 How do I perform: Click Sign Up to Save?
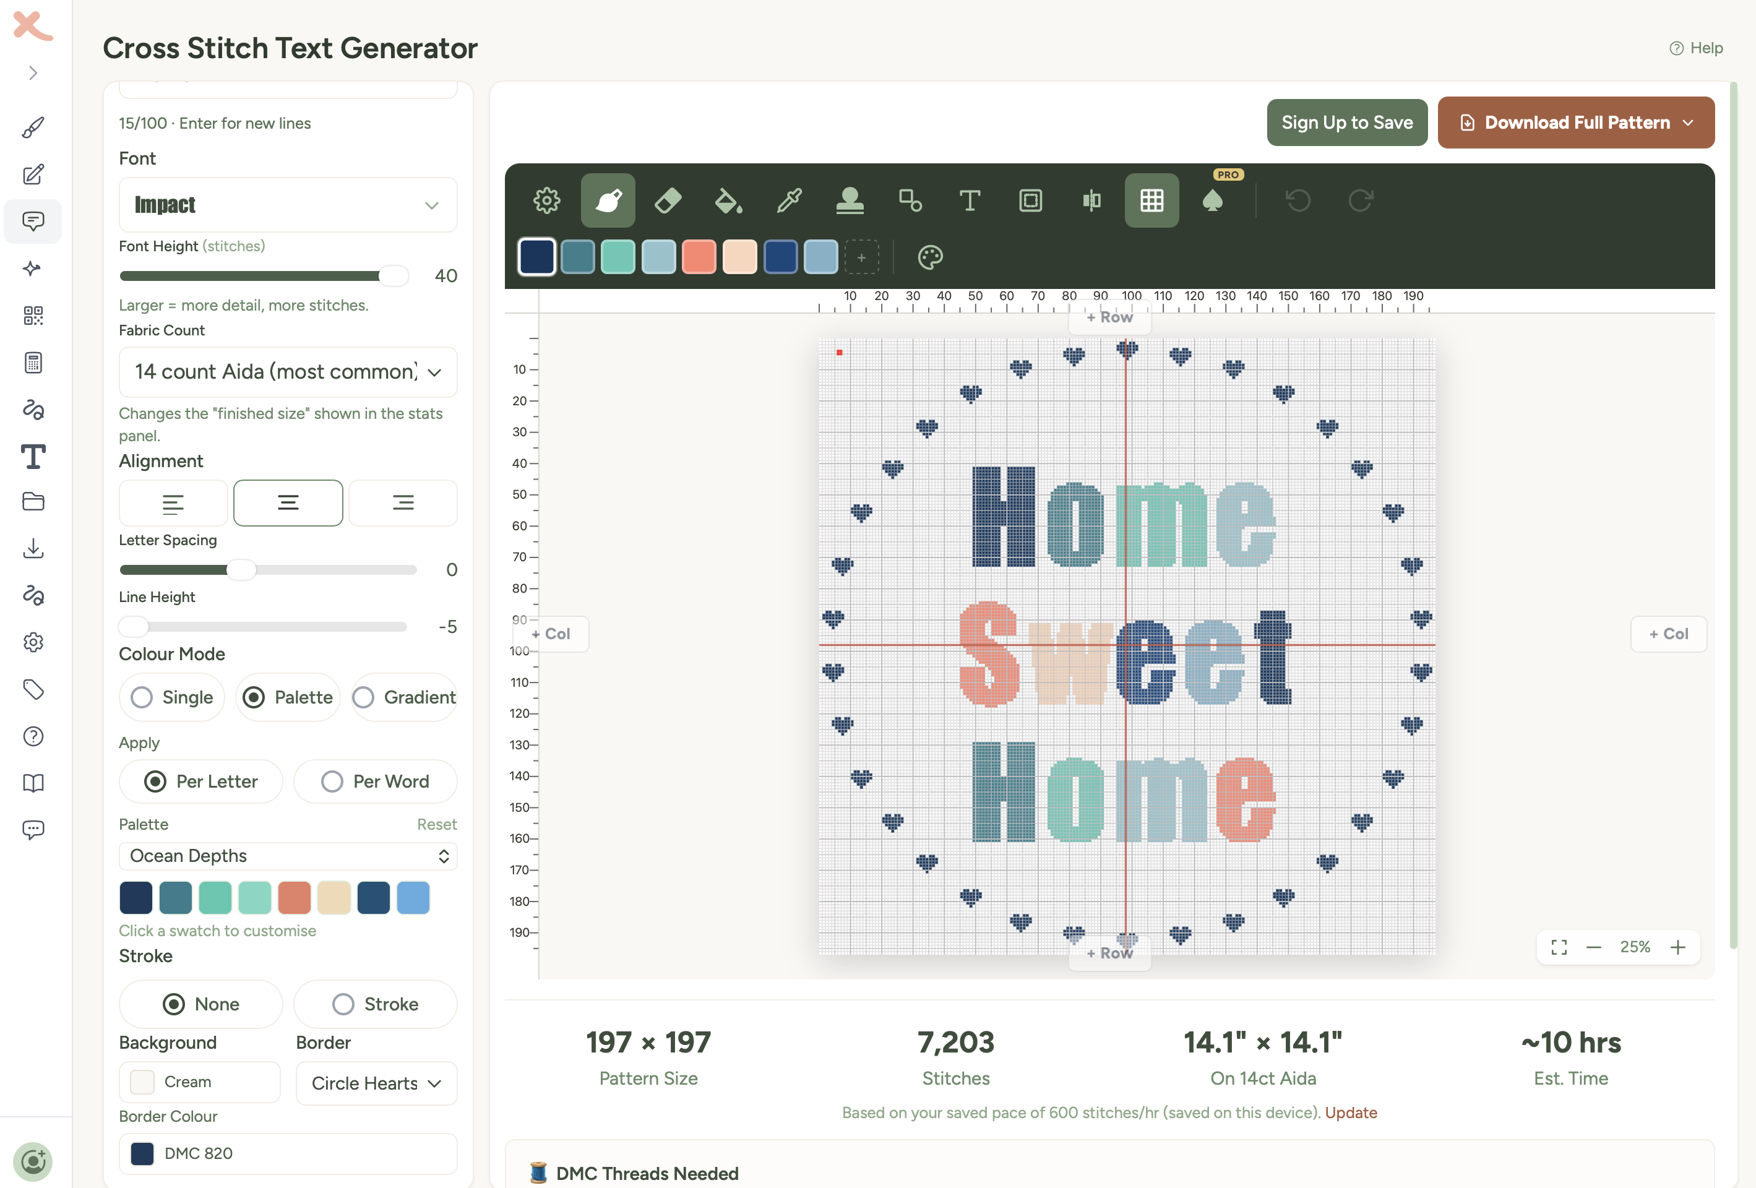[1346, 123]
